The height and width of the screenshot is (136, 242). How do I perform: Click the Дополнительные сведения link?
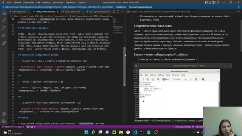coord(140,7)
